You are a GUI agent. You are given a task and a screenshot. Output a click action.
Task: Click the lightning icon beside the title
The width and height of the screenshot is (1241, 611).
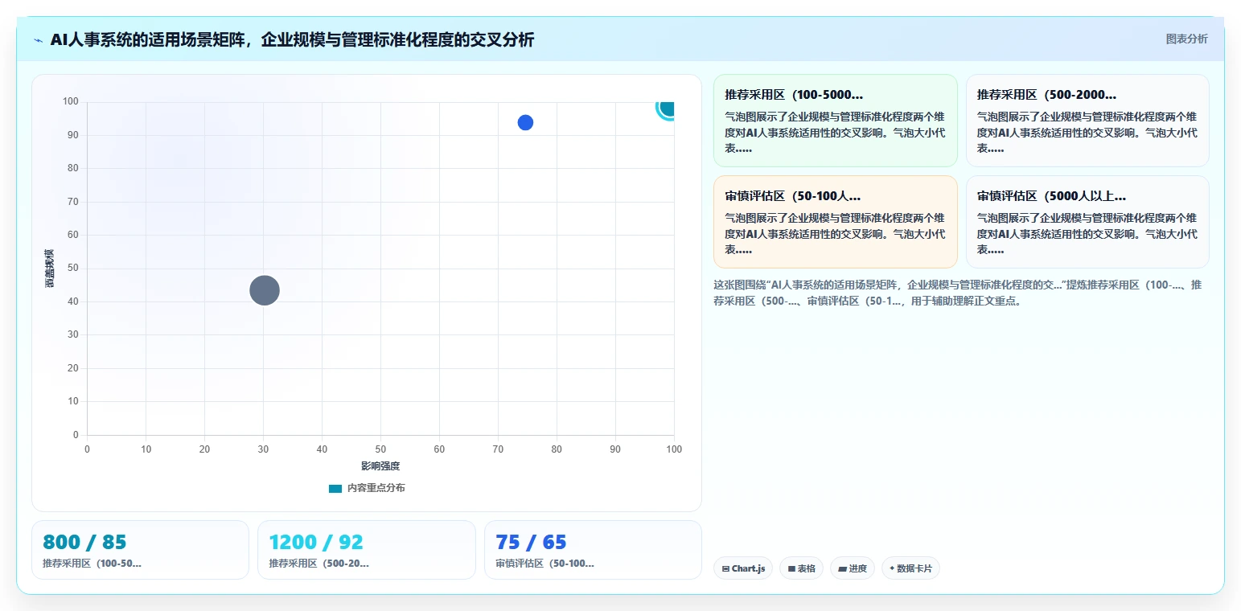coord(38,40)
